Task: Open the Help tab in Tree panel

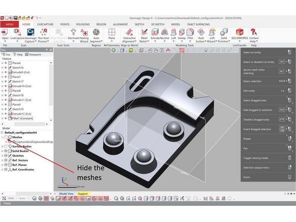Action: pyautogui.click(x=17, y=54)
